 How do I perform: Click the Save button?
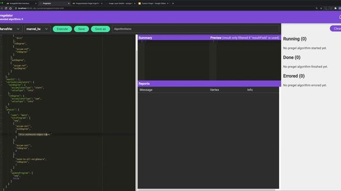tap(82, 29)
